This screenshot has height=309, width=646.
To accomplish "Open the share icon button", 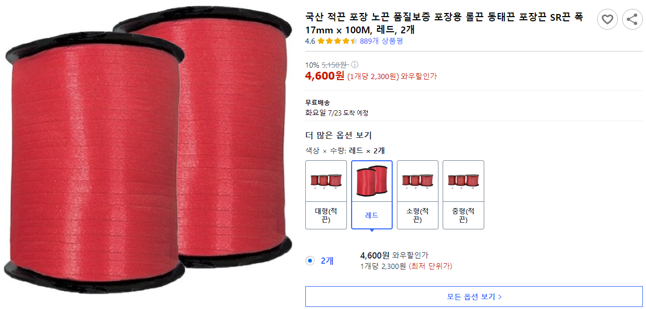I will click(x=632, y=19).
